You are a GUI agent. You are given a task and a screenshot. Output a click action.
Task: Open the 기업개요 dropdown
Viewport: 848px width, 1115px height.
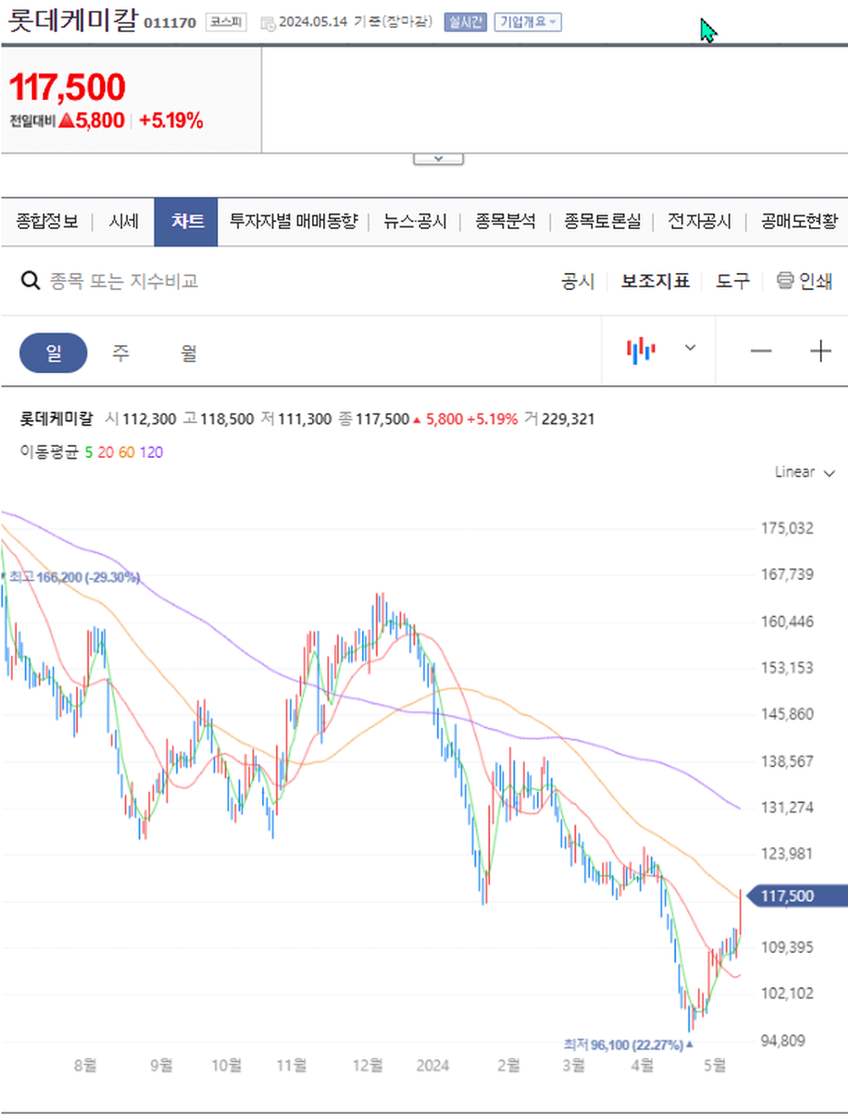(x=527, y=21)
